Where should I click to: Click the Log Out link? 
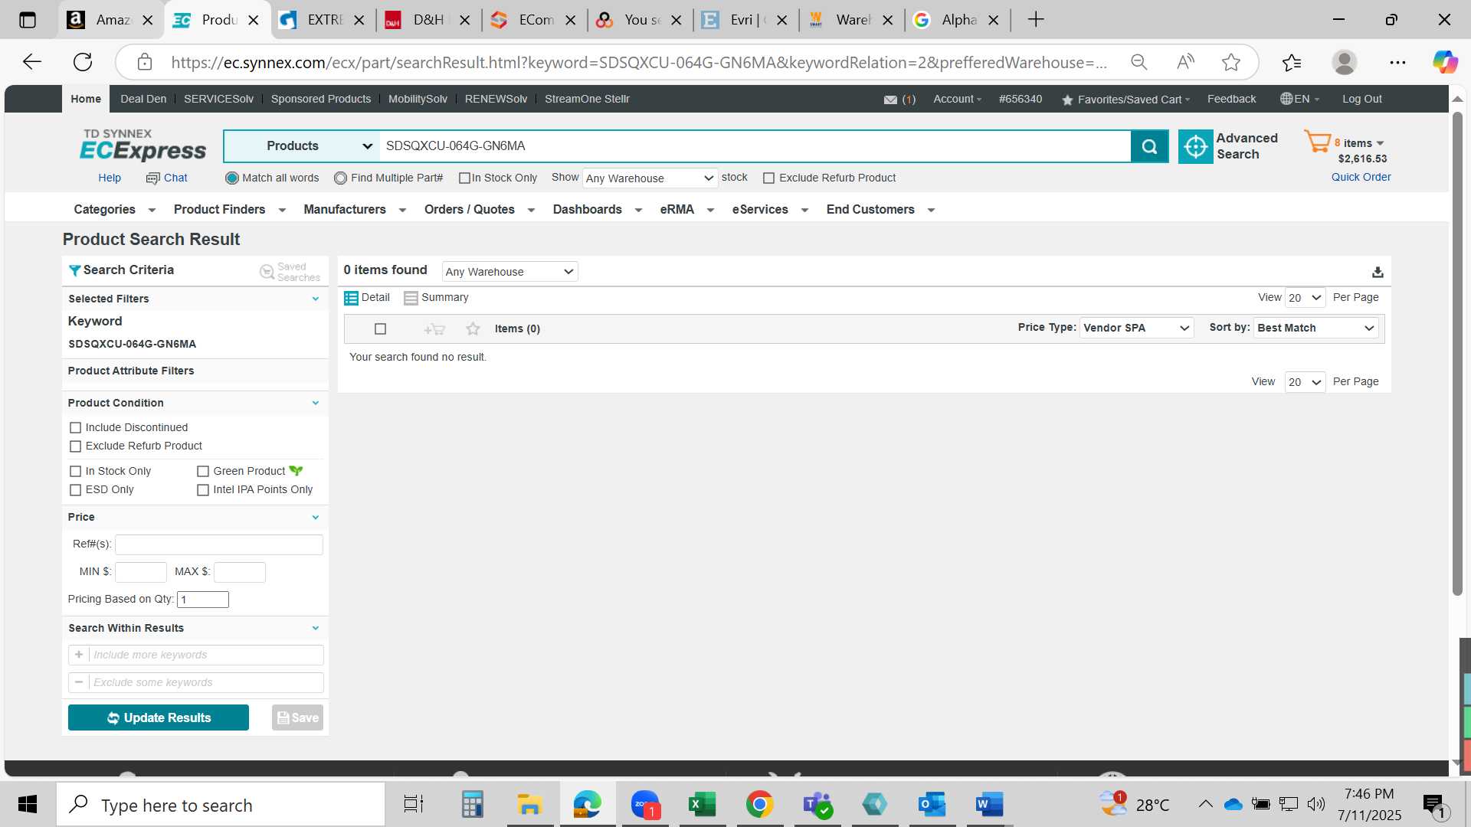point(1362,100)
